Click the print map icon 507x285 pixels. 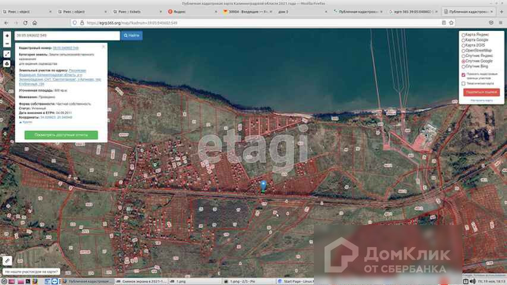pos(7,63)
